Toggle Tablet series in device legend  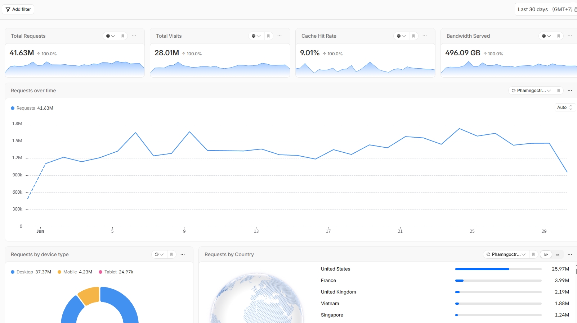(x=116, y=272)
